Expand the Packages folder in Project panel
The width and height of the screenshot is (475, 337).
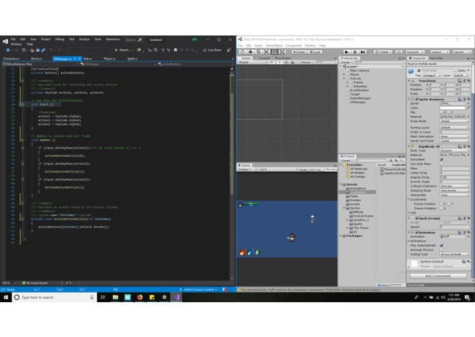point(341,236)
